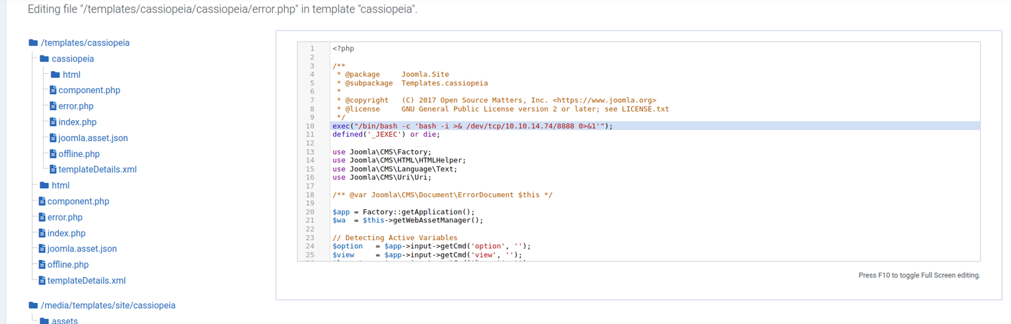Screen dimensions: 1011x324
Task: Click the highlighted exec line in editor
Action: 472,126
